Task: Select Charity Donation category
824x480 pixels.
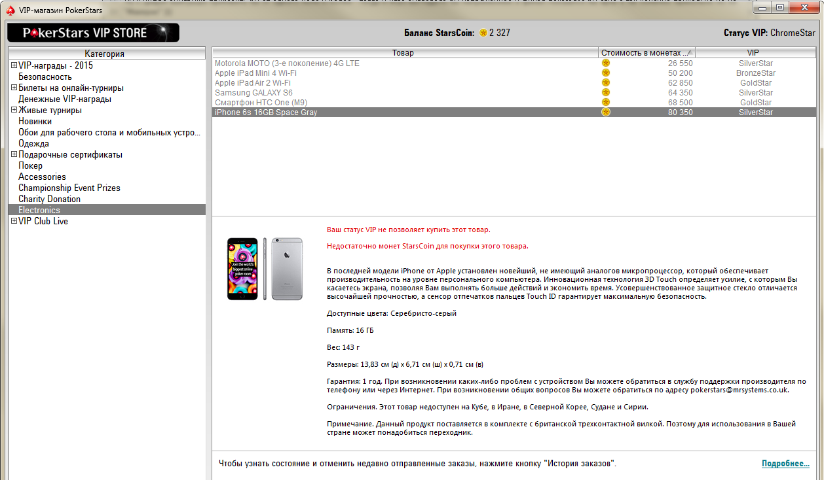Action: 49,199
